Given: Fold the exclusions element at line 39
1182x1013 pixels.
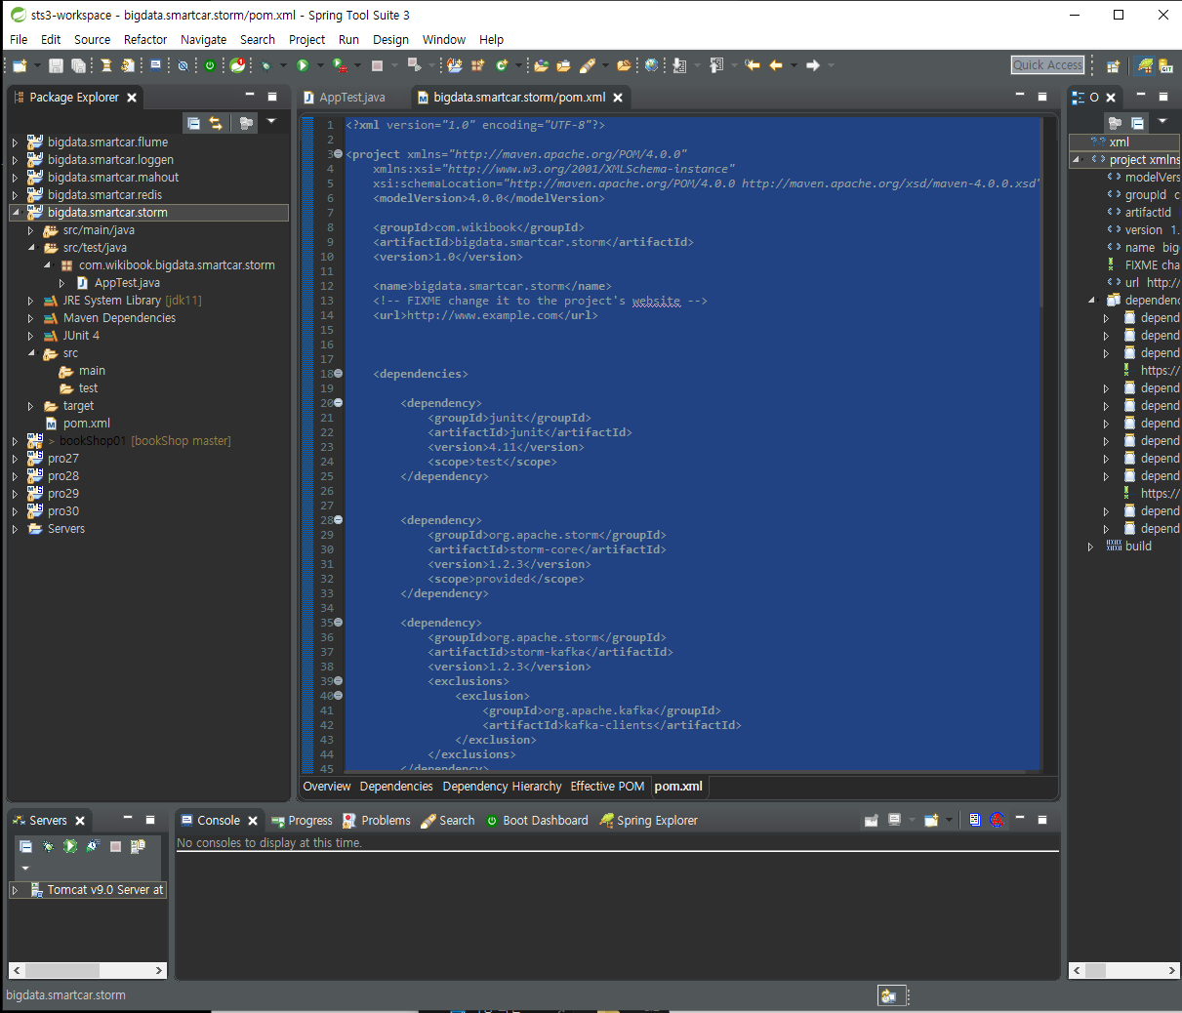Looking at the screenshot, I should (338, 681).
